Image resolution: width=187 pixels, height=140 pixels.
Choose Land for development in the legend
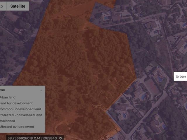16,103
